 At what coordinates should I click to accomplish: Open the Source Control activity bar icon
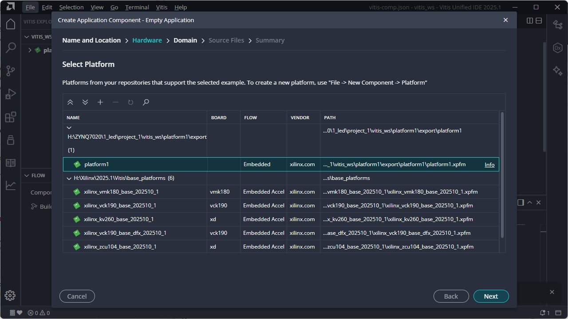pos(10,70)
